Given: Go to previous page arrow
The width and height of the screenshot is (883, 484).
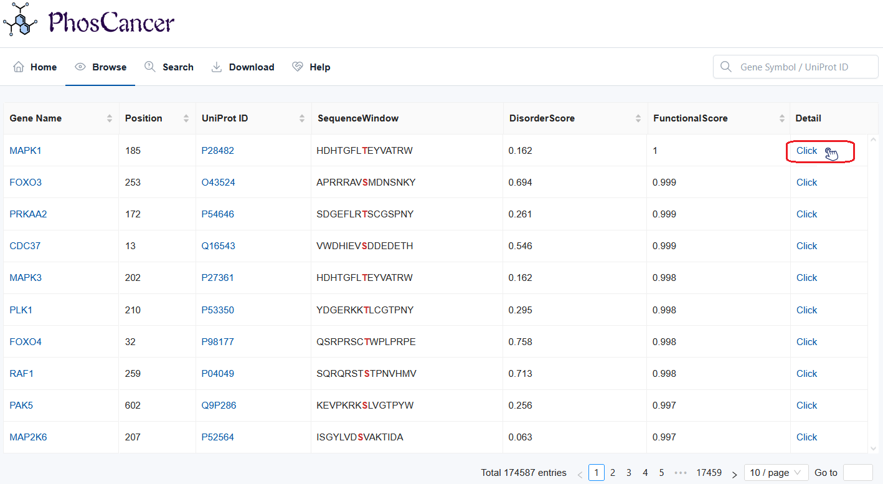Looking at the screenshot, I should click(580, 473).
